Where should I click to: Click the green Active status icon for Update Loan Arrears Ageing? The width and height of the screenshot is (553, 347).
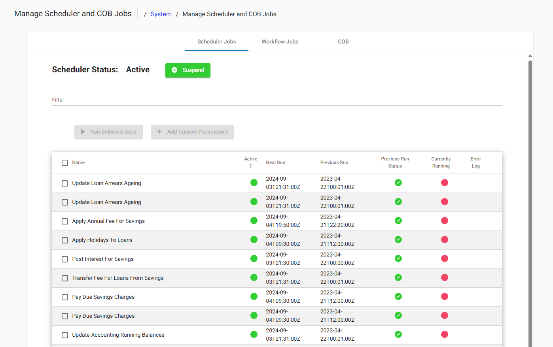254,183
